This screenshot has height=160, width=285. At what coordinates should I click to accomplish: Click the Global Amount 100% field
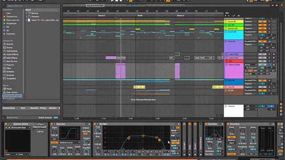click(55, 118)
